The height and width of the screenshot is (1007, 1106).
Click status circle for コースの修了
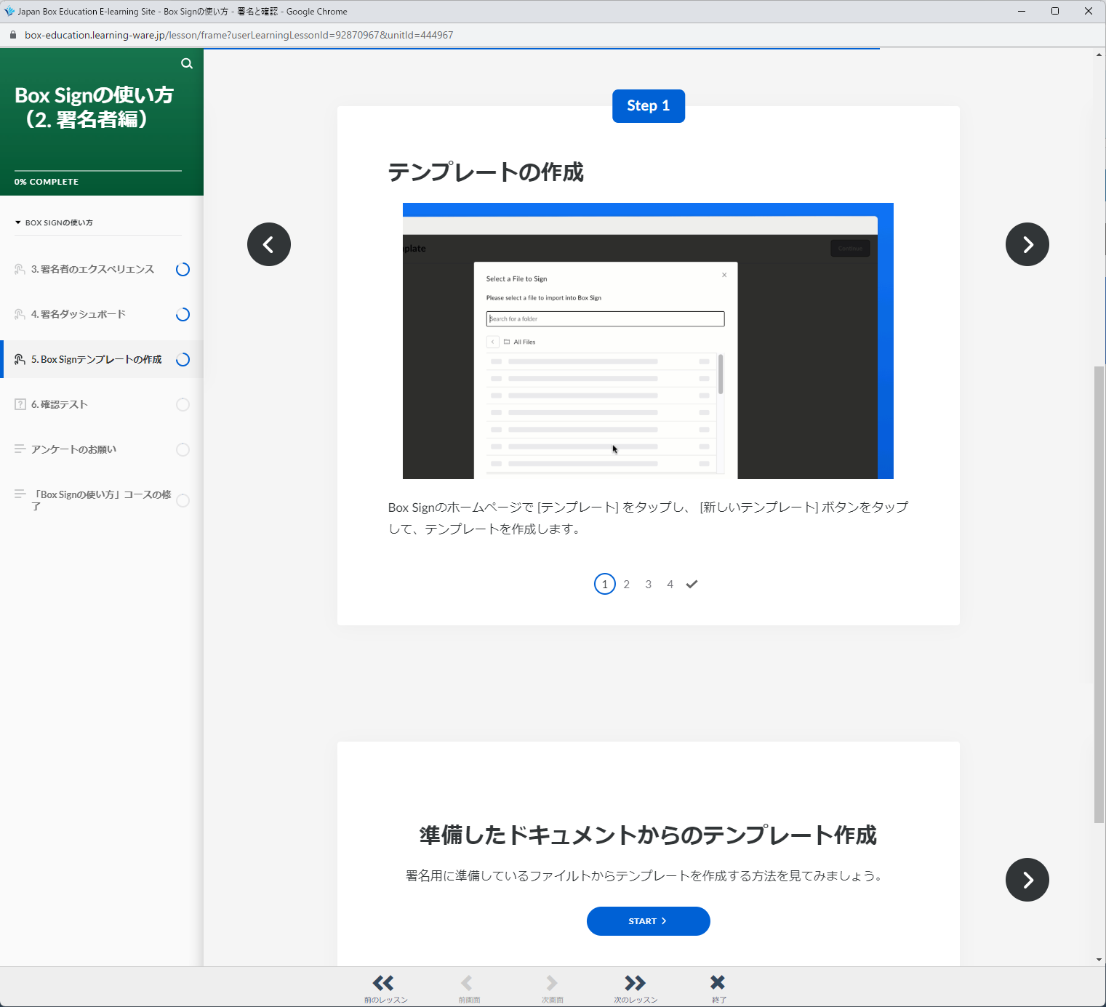[183, 501]
